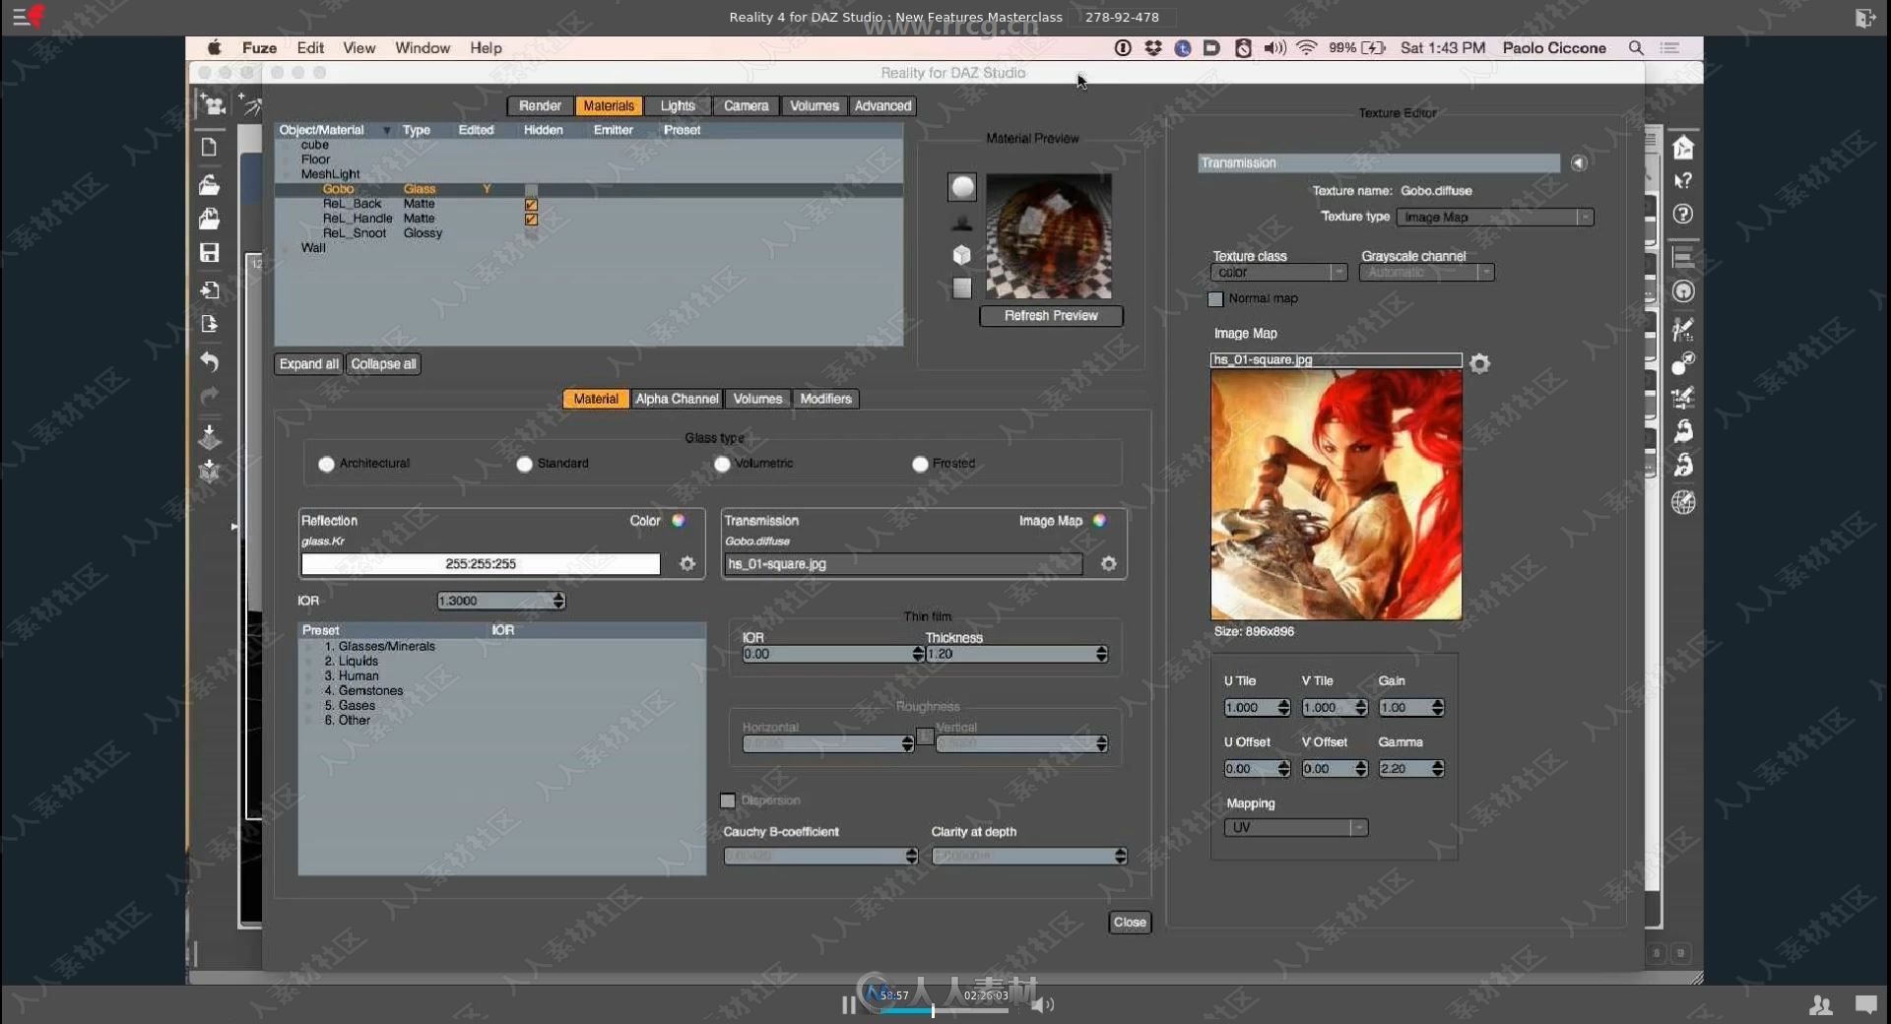1891x1024 pixels.
Task: Click back arrow icon beside Transmission header
Action: [x=1579, y=163]
